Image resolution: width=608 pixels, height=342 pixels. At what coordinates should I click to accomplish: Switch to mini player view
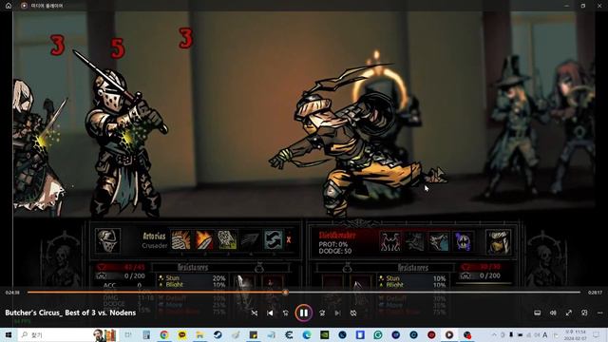584,313
